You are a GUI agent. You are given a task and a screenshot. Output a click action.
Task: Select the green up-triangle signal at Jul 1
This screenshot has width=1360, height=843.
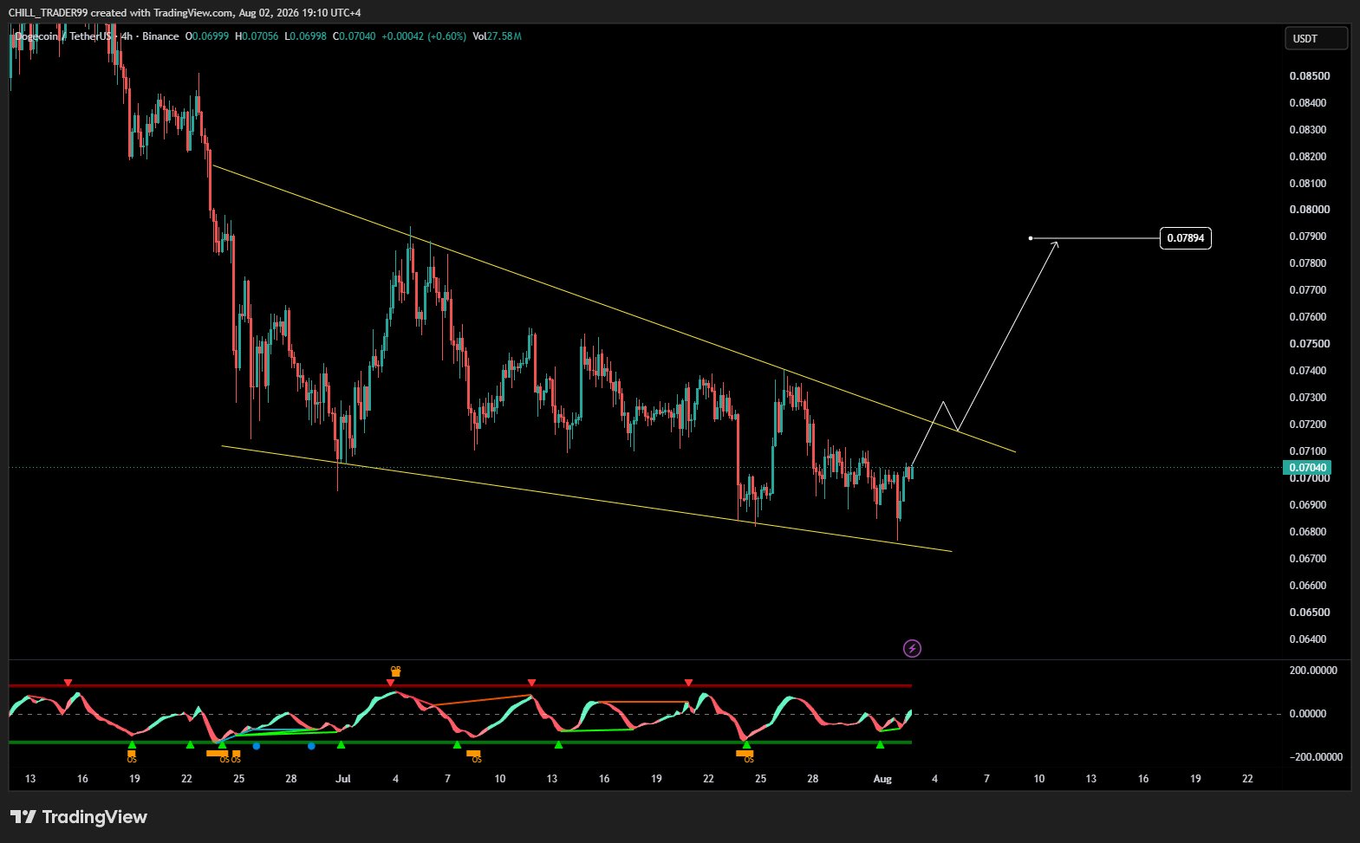pyautogui.click(x=341, y=745)
